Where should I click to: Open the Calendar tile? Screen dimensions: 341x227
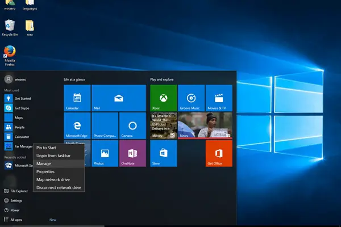[77, 98]
